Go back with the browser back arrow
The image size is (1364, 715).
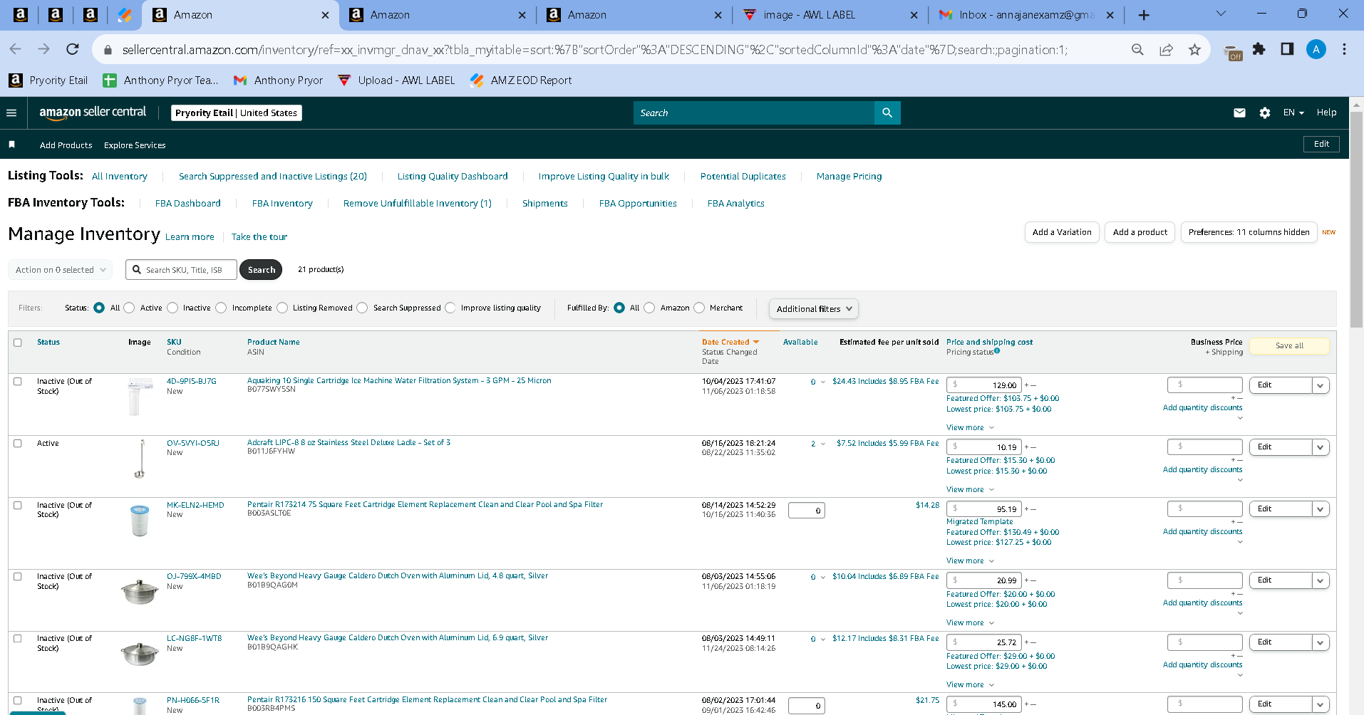(x=16, y=49)
